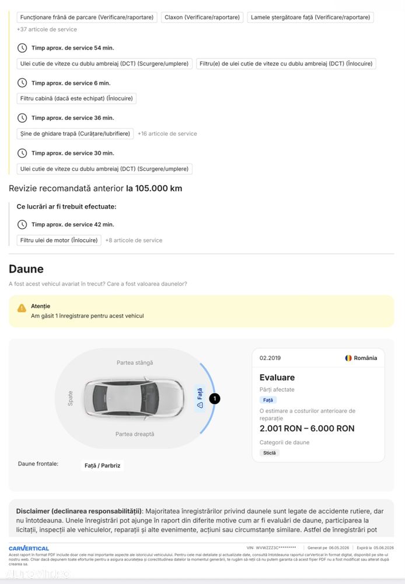
Task: Click the yellow warning triangle in Atenție banner
Action: [x=22, y=309]
